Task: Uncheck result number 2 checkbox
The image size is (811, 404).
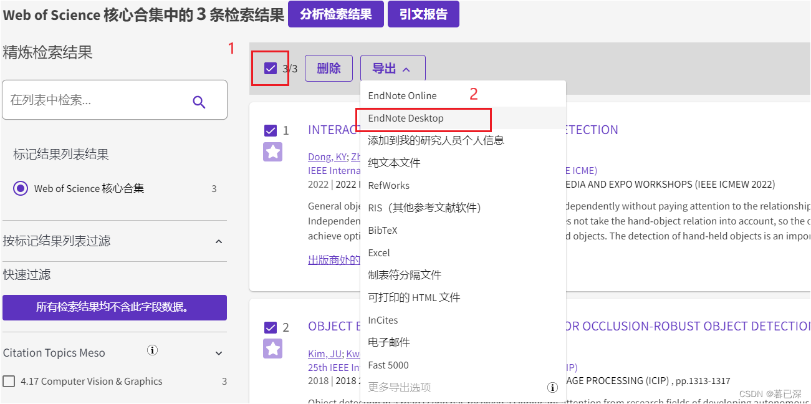Action: [x=271, y=327]
